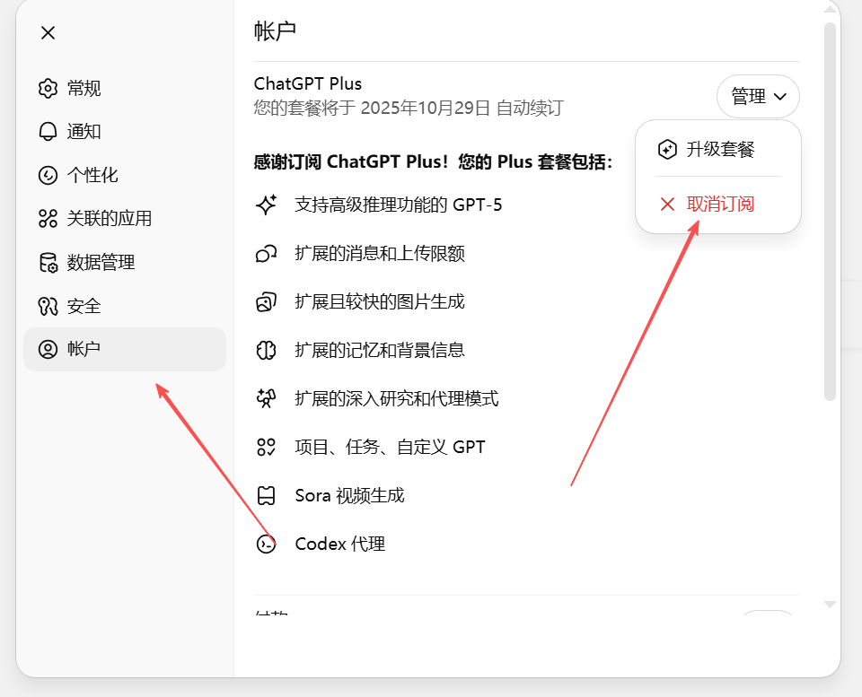The height and width of the screenshot is (697, 862).
Task: Click the Codex 代理 terminal icon
Action: pos(266,544)
